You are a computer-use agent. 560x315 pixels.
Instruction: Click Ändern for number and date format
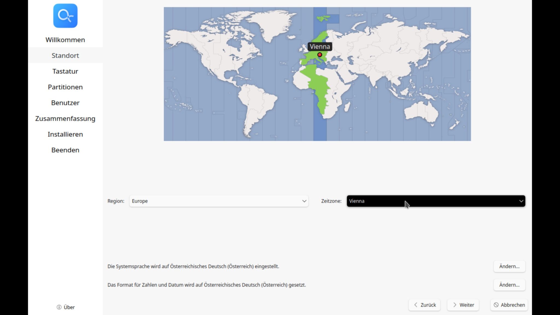point(509,285)
